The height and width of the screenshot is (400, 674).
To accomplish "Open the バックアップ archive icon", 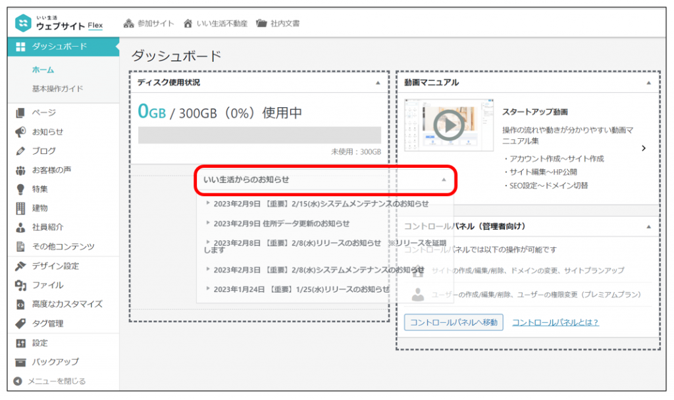I will [20, 362].
